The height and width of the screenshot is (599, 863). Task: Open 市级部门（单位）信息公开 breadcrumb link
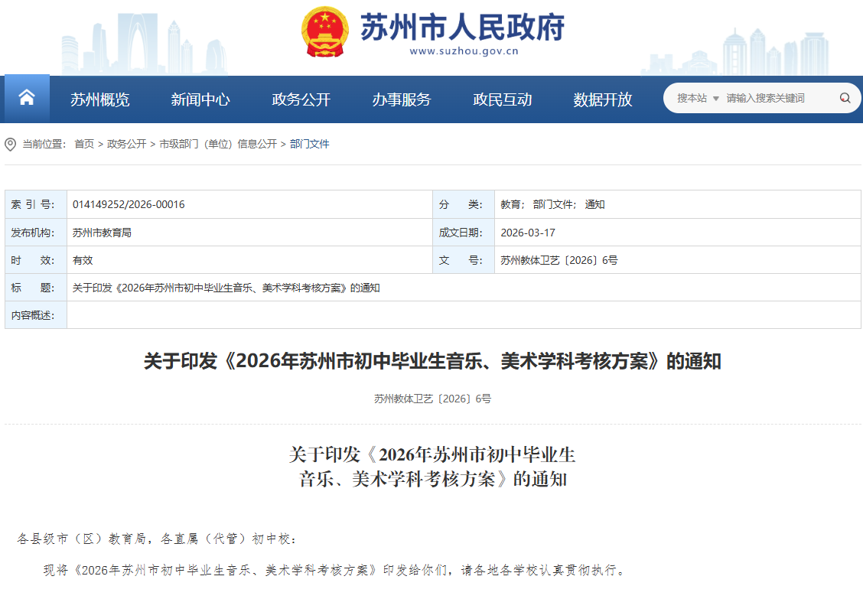(218, 144)
